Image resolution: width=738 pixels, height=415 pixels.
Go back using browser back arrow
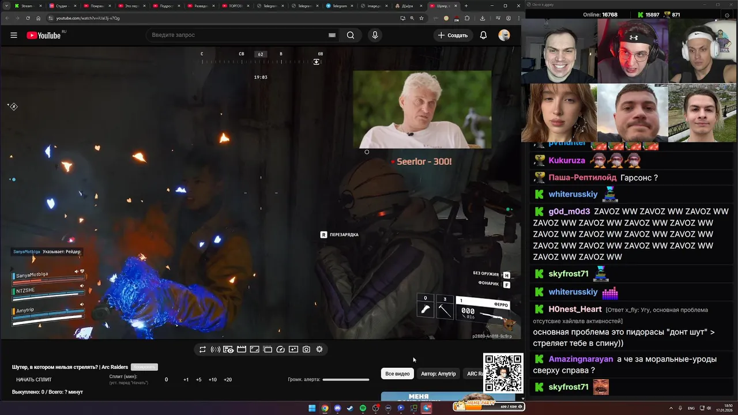(7, 18)
